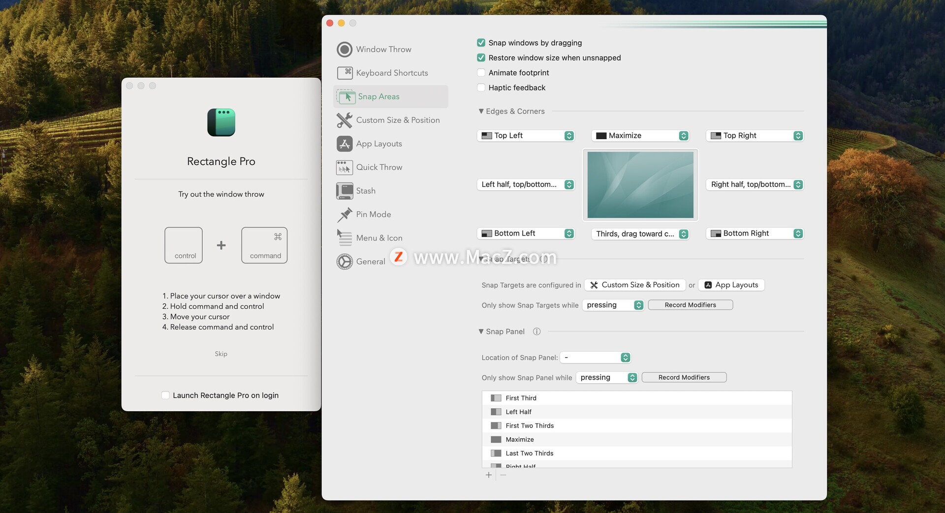Collapse the Snap Panel section
The height and width of the screenshot is (513, 945).
click(481, 332)
